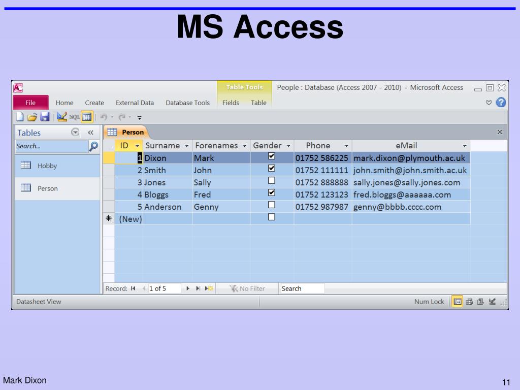Click the Hobby table icon
This screenshot has height=390, width=520.
pyautogui.click(x=26, y=165)
